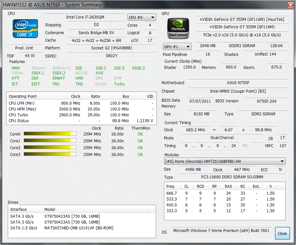Click the 1350.0 shader clock value
Screen dimensions: 296x245
click(189, 67)
